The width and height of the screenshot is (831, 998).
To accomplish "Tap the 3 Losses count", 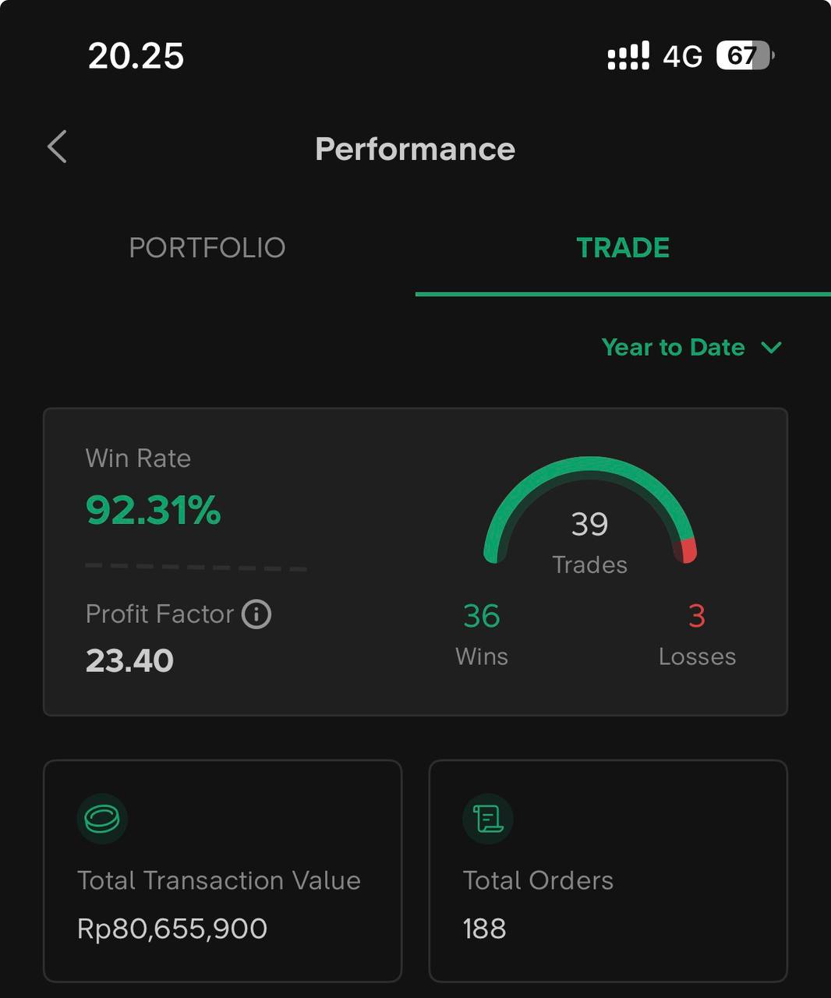I will click(697, 616).
